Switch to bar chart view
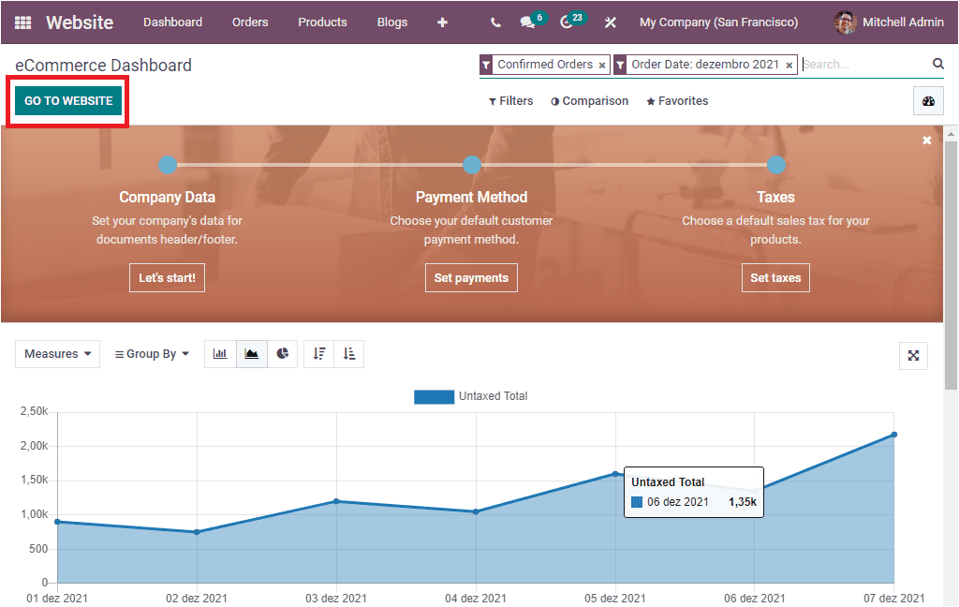 click(x=220, y=353)
